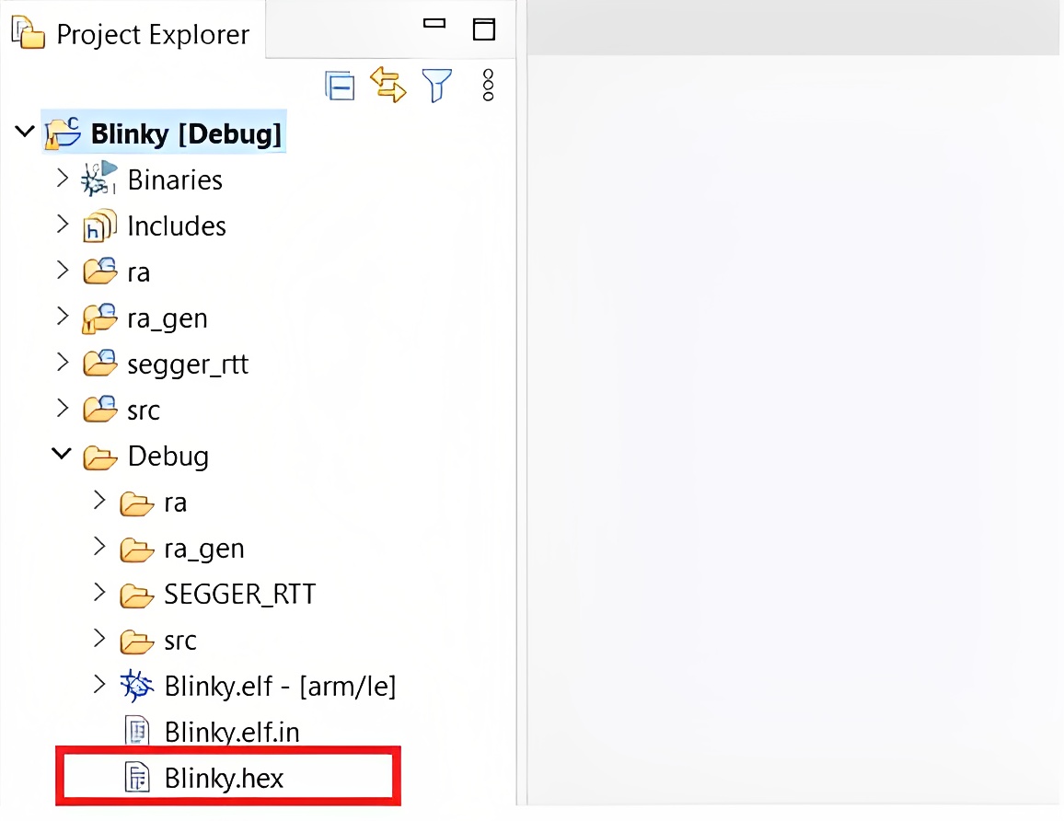Open the View Menu three-dots icon
This screenshot has height=821, width=1064.
[x=489, y=85]
